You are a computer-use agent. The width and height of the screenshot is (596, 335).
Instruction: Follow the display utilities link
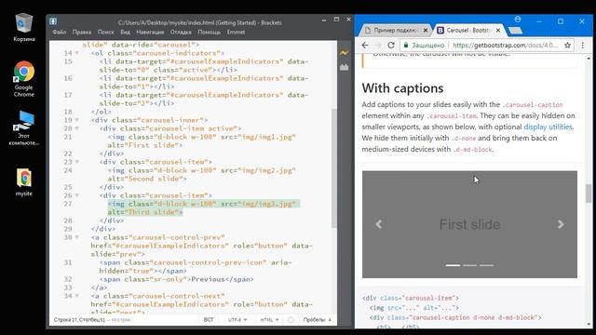pyautogui.click(x=548, y=127)
